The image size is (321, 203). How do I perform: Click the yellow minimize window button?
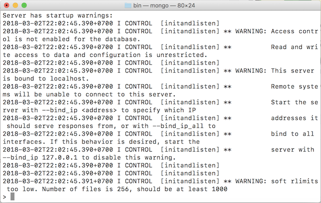click(x=15, y=5)
